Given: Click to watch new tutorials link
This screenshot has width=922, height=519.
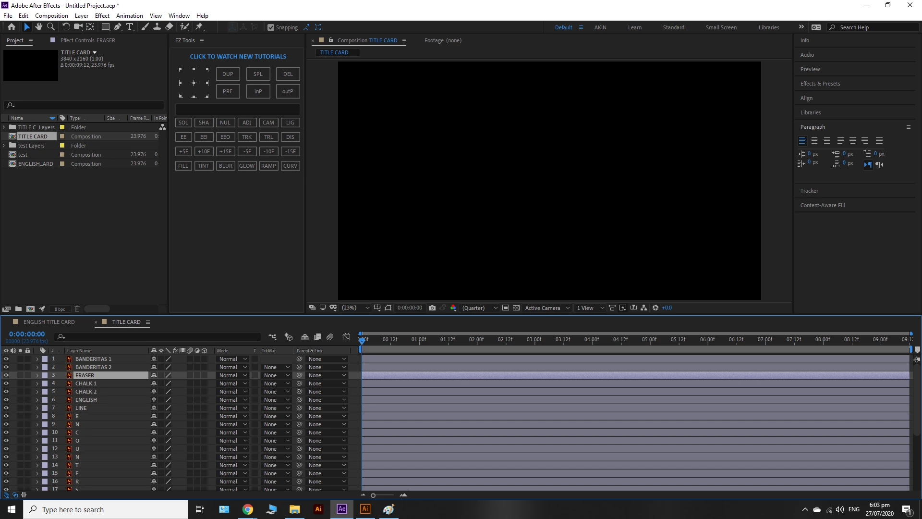Looking at the screenshot, I should 238,56.
